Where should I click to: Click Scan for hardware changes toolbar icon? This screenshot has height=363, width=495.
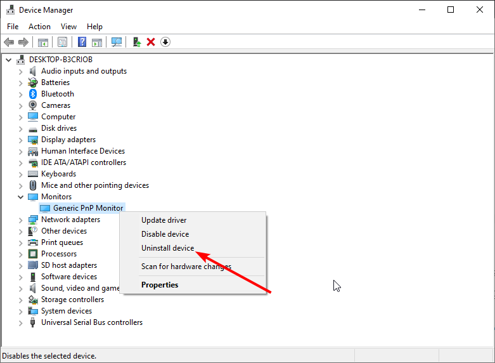pyautogui.click(x=117, y=42)
